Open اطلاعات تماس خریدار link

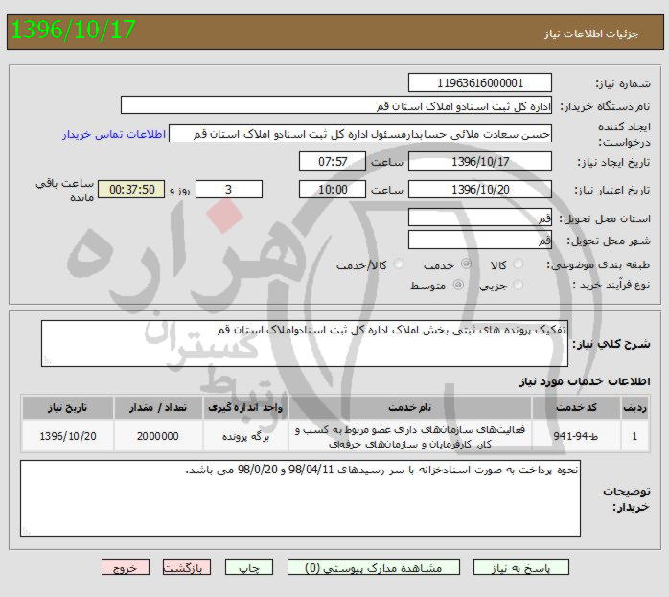tap(114, 135)
